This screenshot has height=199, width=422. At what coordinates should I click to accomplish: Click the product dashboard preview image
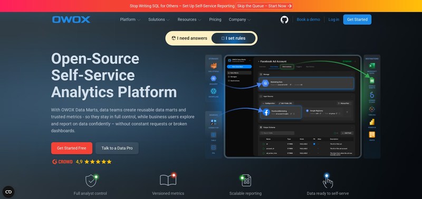pyautogui.click(x=293, y=106)
